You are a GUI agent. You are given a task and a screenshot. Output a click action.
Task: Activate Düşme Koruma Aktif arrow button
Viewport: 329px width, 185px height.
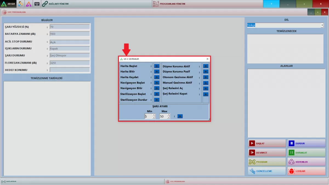206,66
